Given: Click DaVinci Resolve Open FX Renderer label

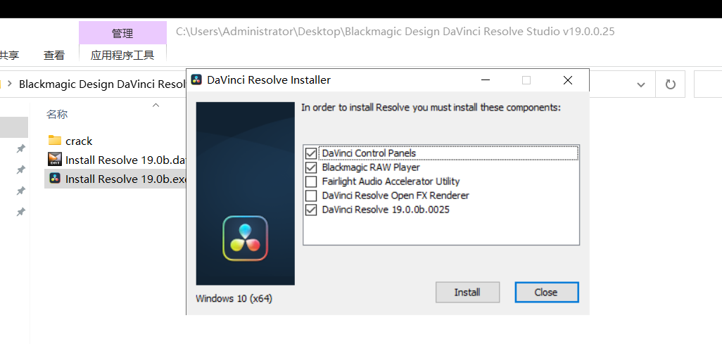Looking at the screenshot, I should pyautogui.click(x=395, y=196).
